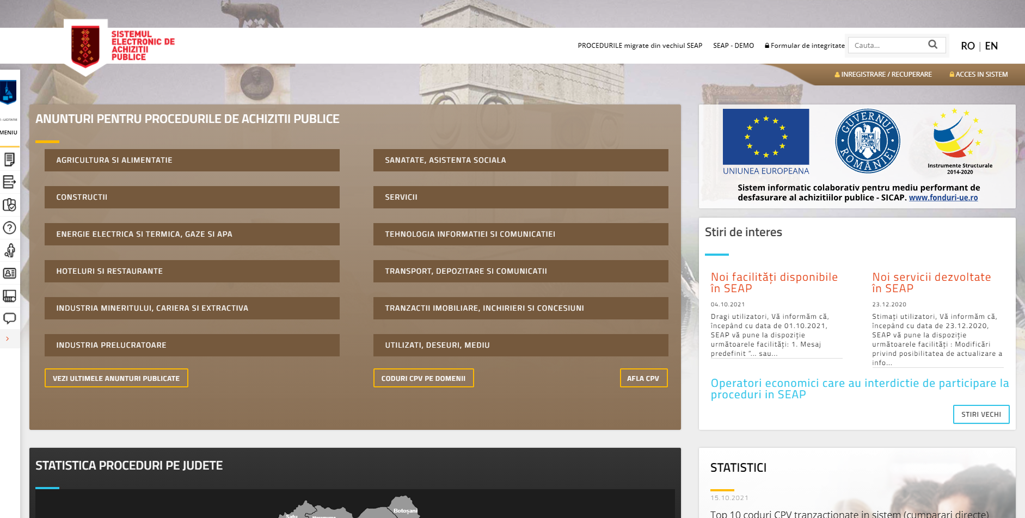Viewport: 1025px width, 518px height.
Task: Open Operatori economici care au interdictie link
Action: (x=860, y=389)
